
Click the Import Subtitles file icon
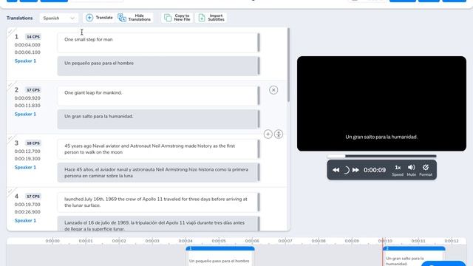coord(202,18)
